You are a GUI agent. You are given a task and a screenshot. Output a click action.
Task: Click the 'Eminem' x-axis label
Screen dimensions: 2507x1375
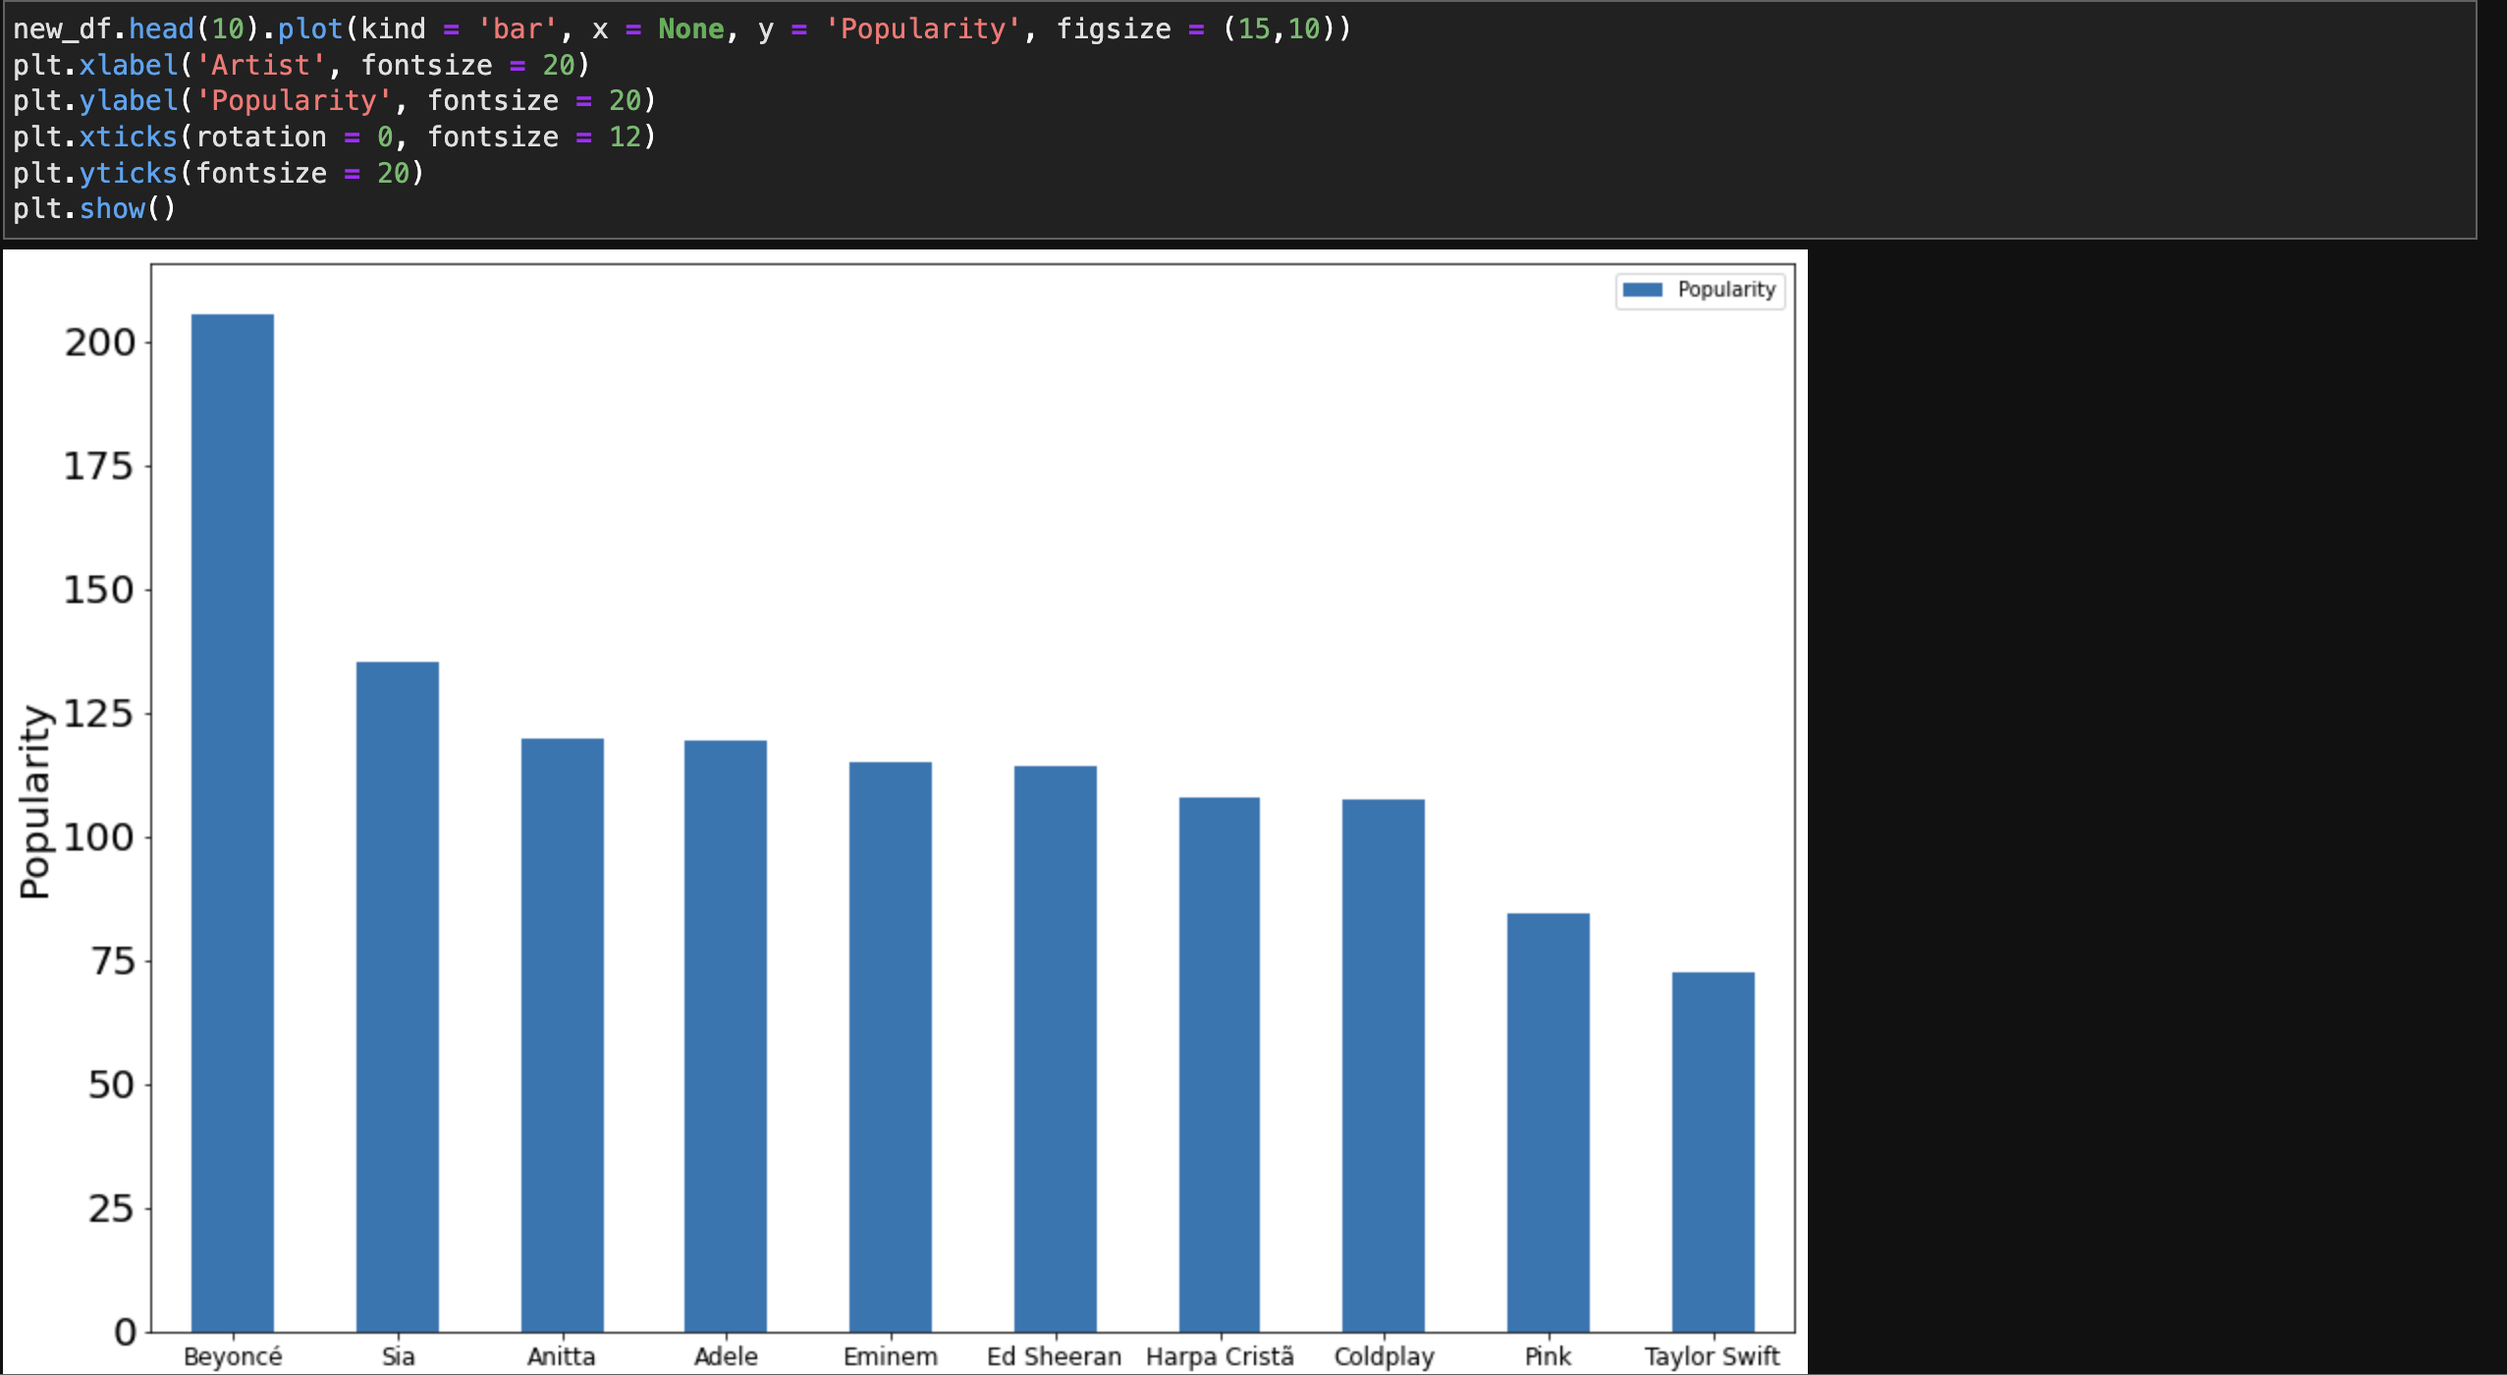pos(891,1356)
